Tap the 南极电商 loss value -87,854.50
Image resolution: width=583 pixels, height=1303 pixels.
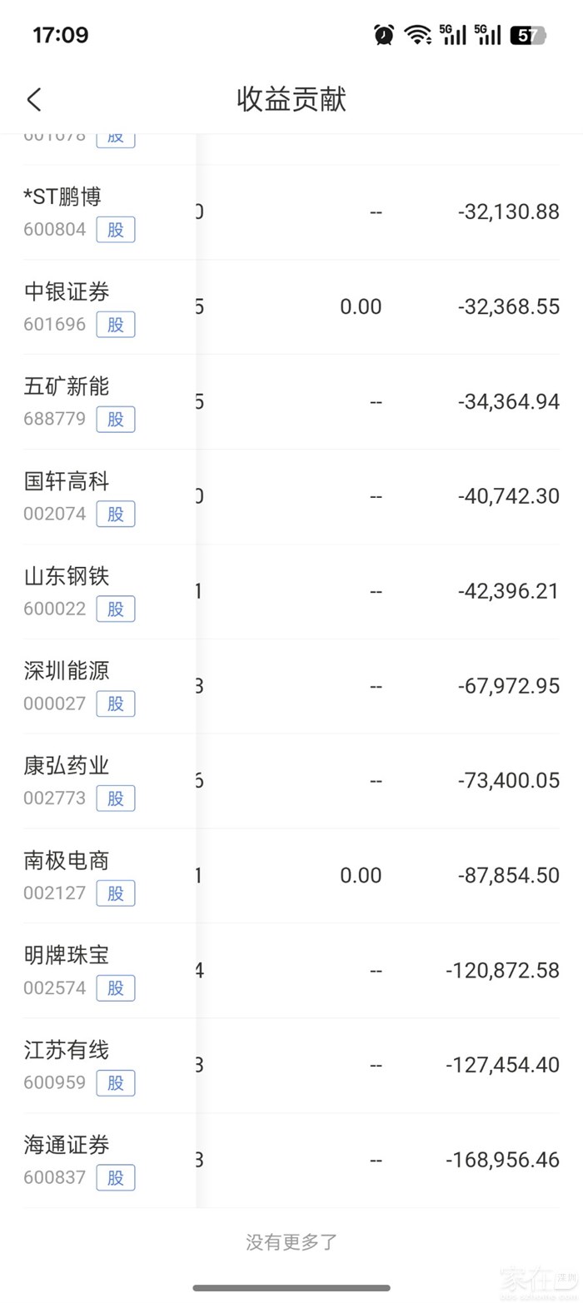pyautogui.click(x=508, y=876)
